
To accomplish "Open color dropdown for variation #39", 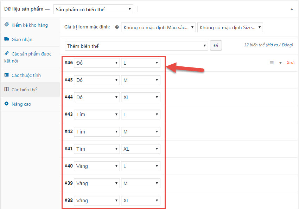I will click(97, 183).
